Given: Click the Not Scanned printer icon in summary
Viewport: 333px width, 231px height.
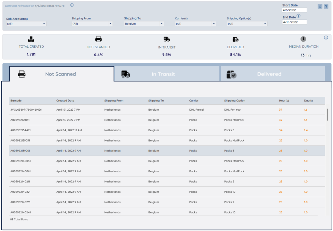Looking at the screenshot, I should (x=98, y=39).
